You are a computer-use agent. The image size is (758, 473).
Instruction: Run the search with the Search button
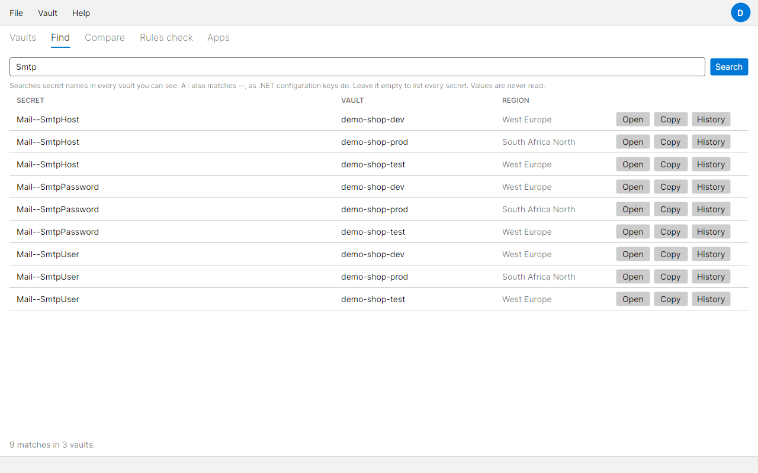(x=729, y=67)
